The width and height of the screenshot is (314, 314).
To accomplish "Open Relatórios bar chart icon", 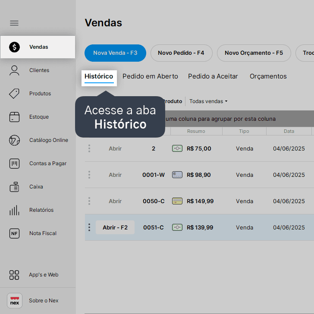I will pyautogui.click(x=14, y=210).
